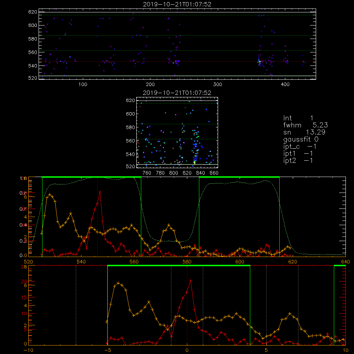Click x-axis label 760 on the middle plot

[147, 173]
